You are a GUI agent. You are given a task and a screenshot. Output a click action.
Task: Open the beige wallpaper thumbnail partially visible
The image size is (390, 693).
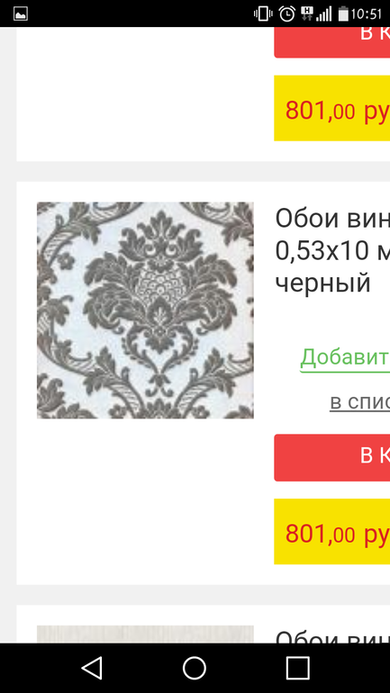point(145,634)
